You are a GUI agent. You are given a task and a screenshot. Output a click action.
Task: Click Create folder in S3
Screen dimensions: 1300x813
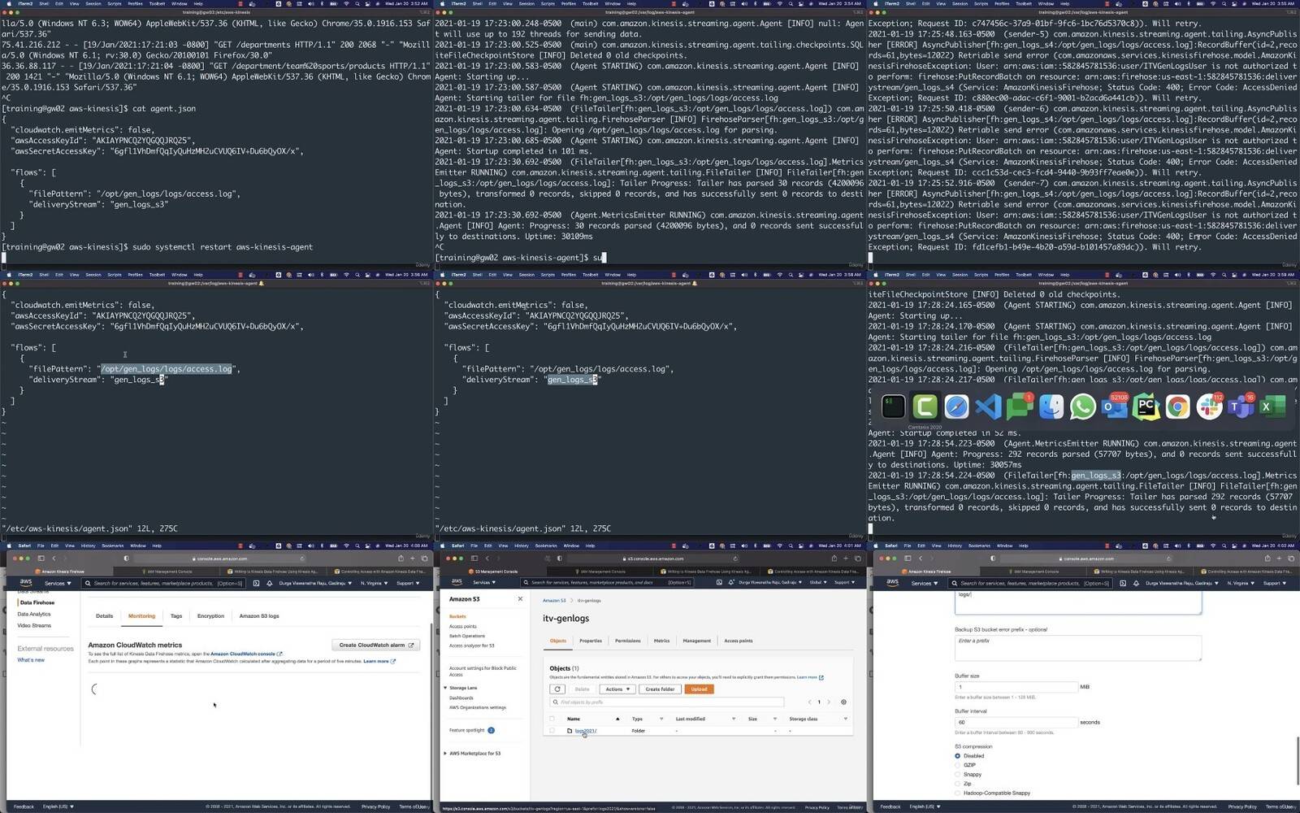660,689
